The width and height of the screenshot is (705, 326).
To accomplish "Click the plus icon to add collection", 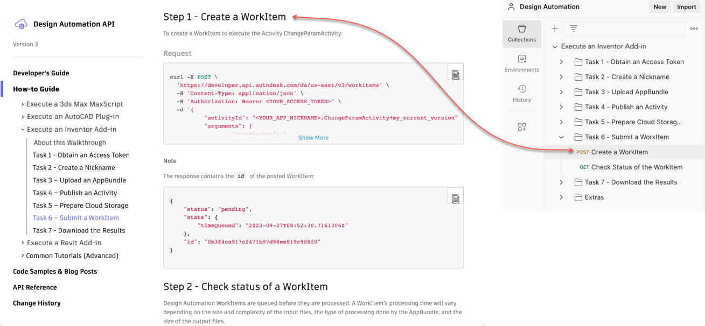I will pos(555,29).
